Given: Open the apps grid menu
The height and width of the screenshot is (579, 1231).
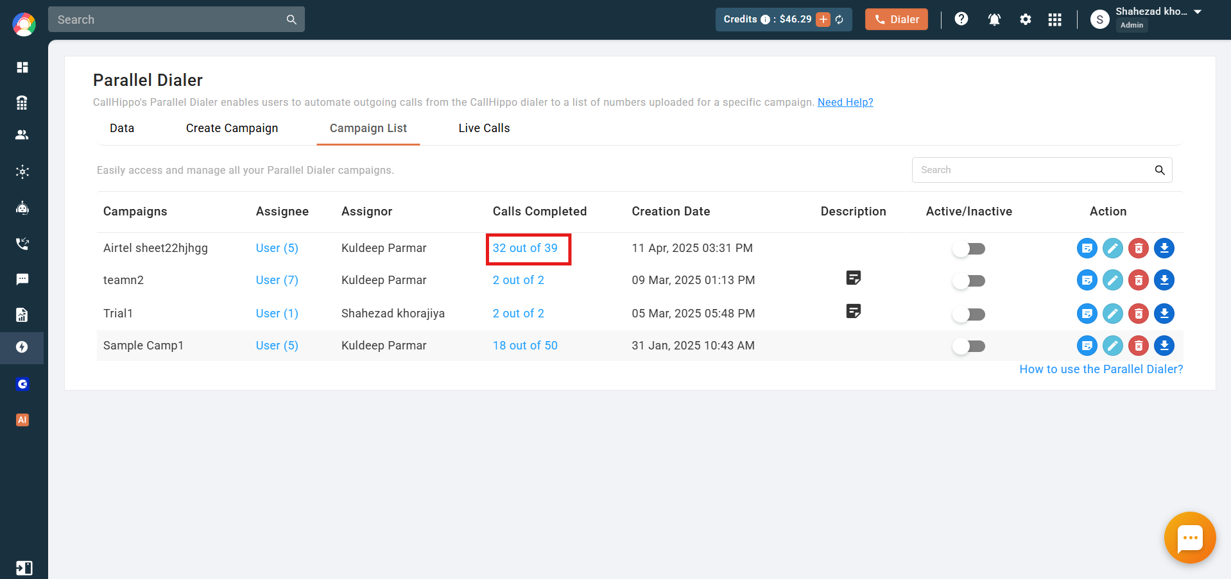Looking at the screenshot, I should tap(1055, 19).
